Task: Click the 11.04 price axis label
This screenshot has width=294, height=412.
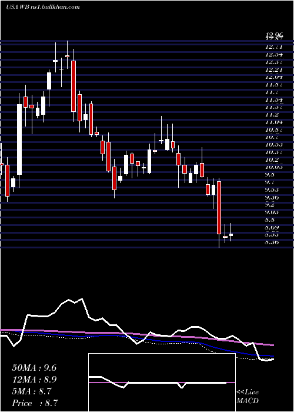Action: (274, 122)
